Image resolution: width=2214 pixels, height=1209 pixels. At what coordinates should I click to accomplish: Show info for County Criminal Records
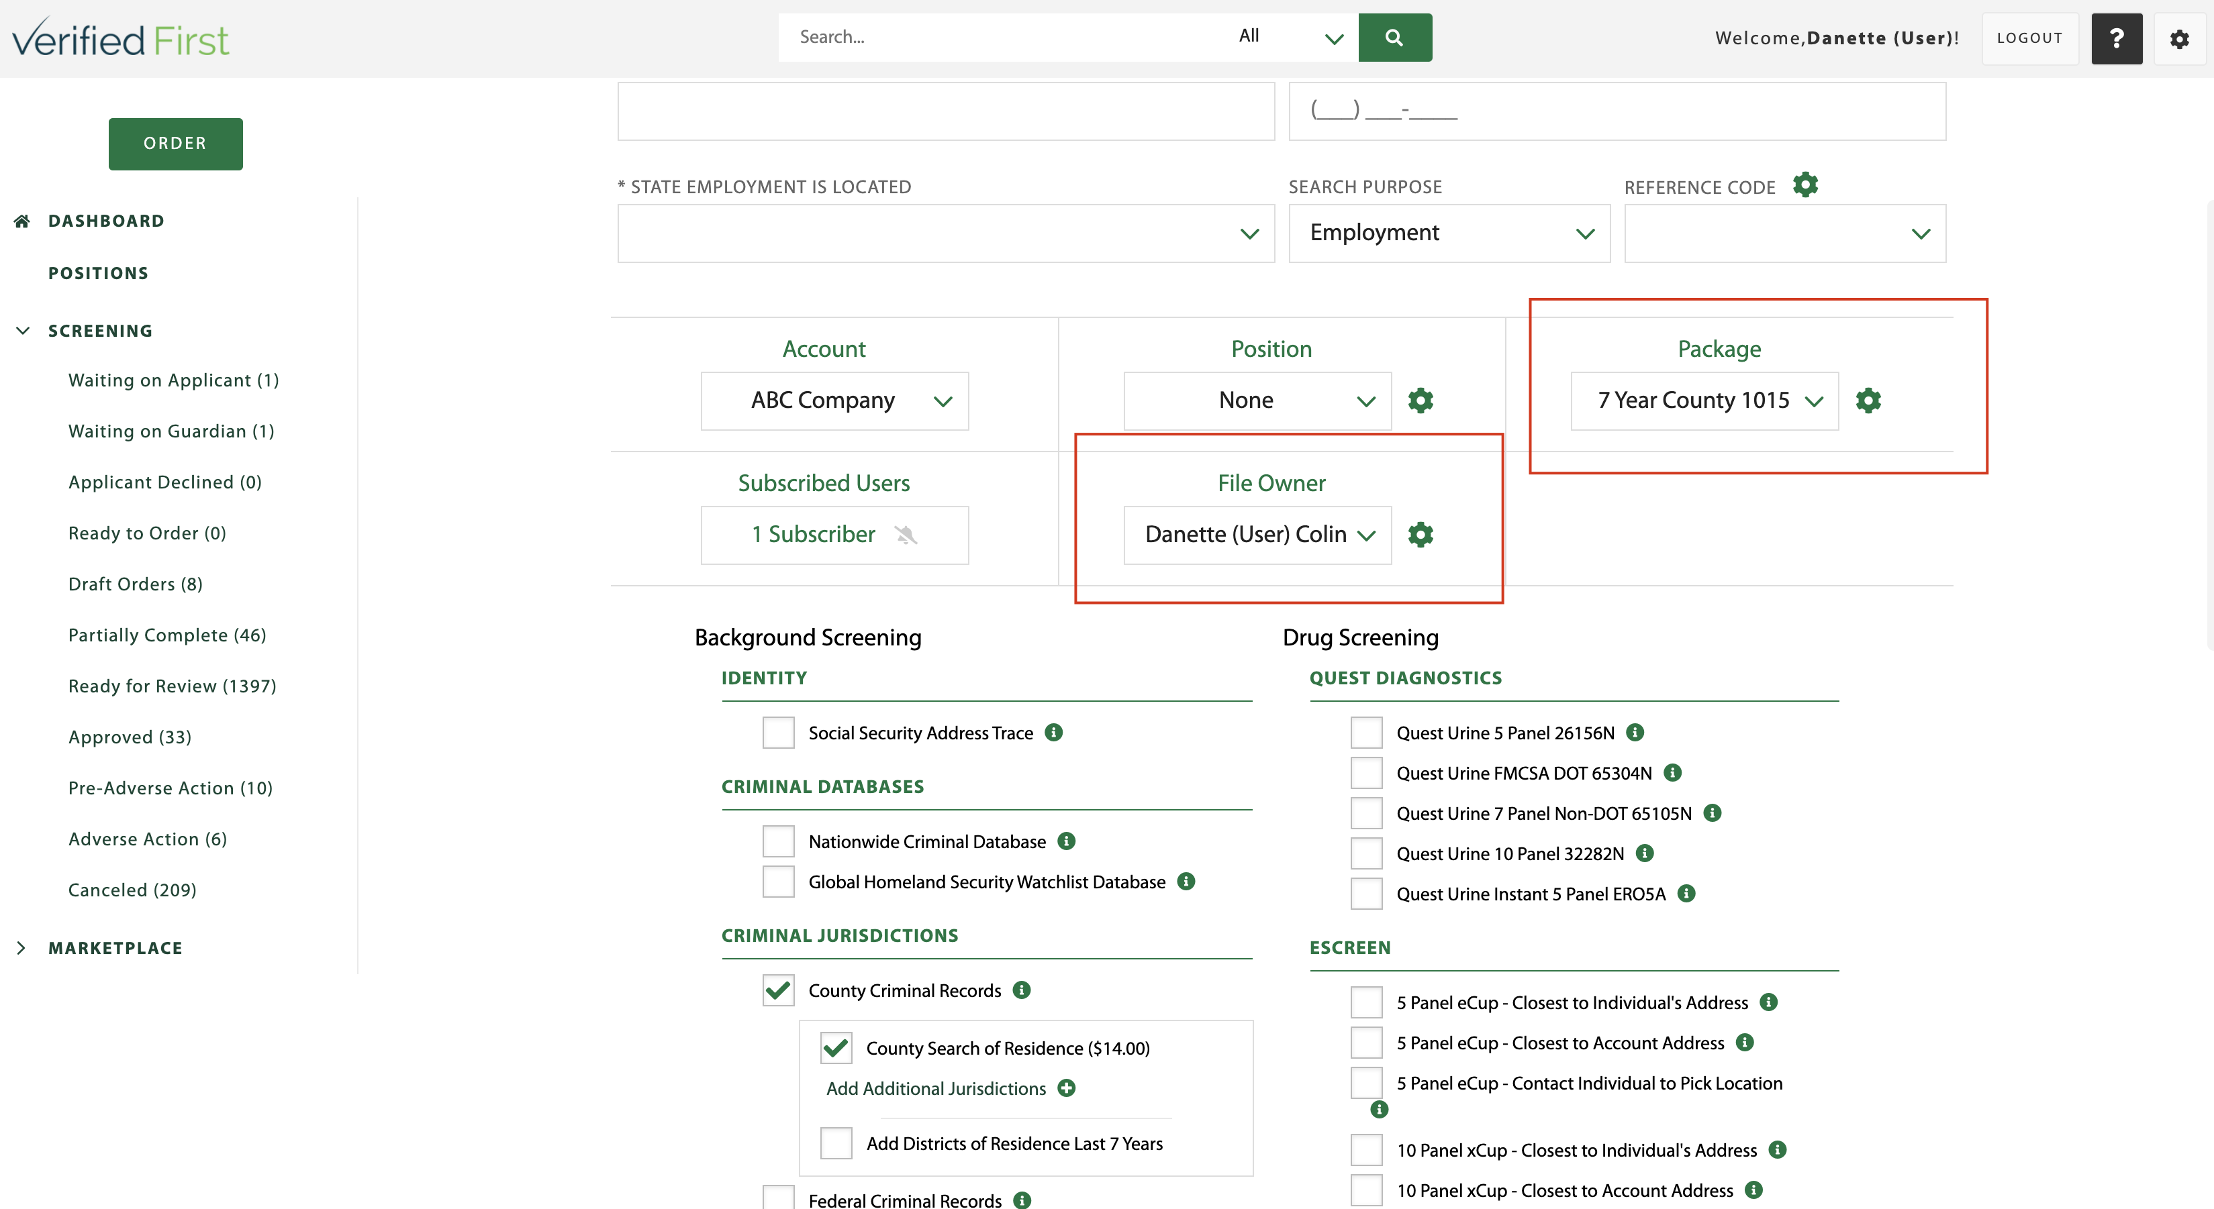click(x=1022, y=990)
